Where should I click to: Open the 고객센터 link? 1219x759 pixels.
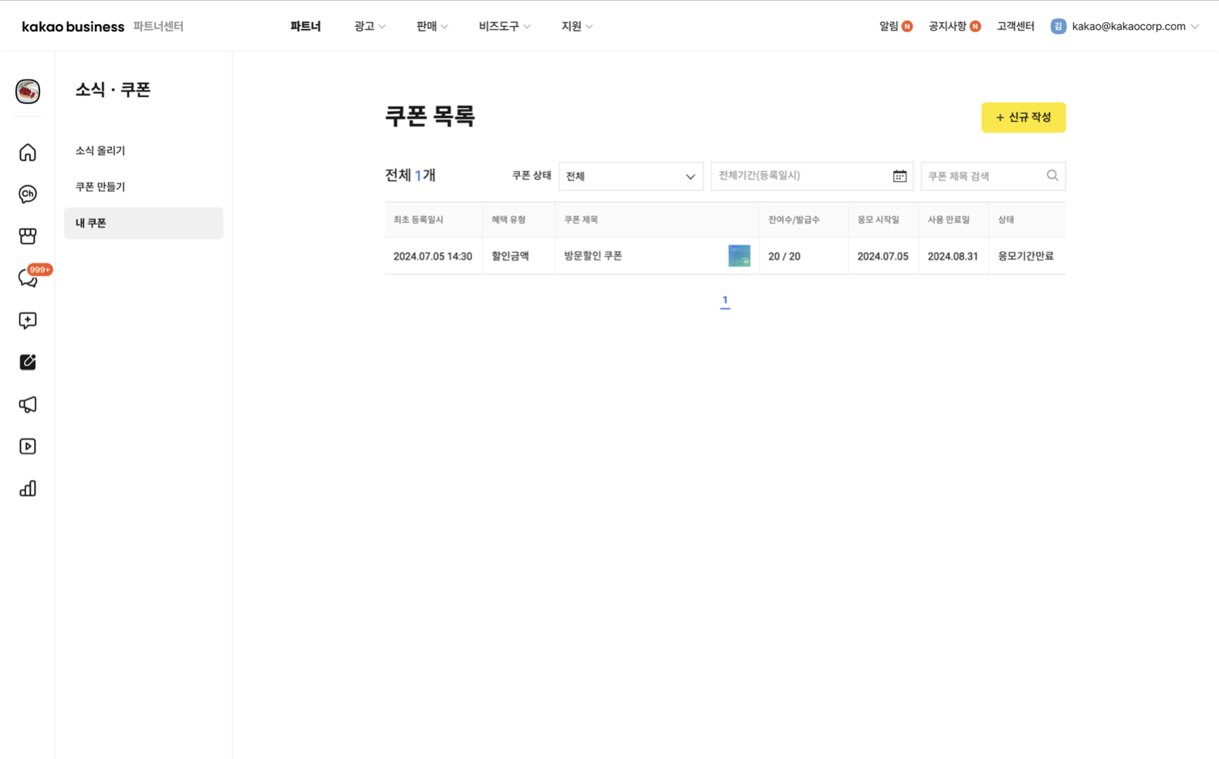coord(1015,26)
